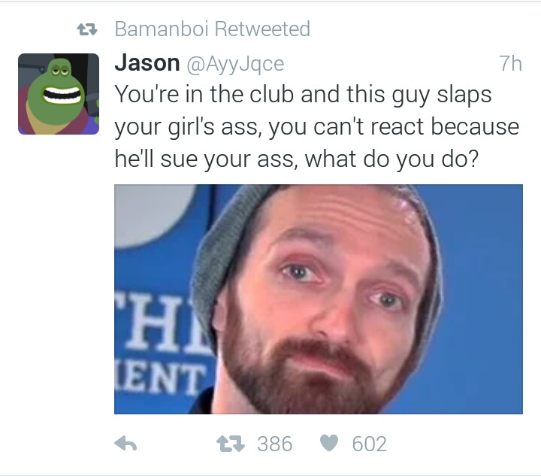The width and height of the screenshot is (541, 476).
Task: Reply to Jason's tweet using arrow icon
Action: [x=125, y=444]
